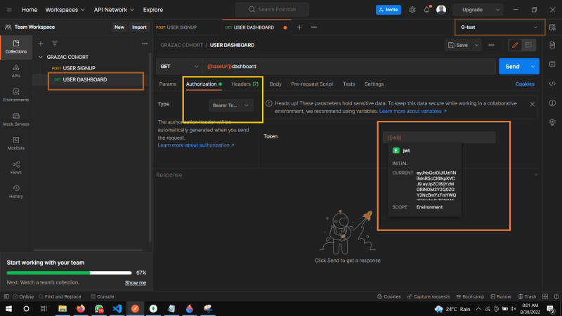Open the Save options dropdown arrow
The image size is (562, 316).
477,45
